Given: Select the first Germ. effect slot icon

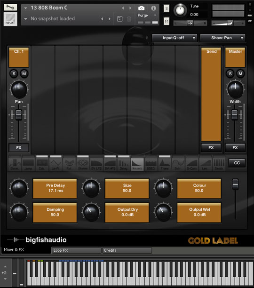Looking at the screenshot, I should (15, 165).
